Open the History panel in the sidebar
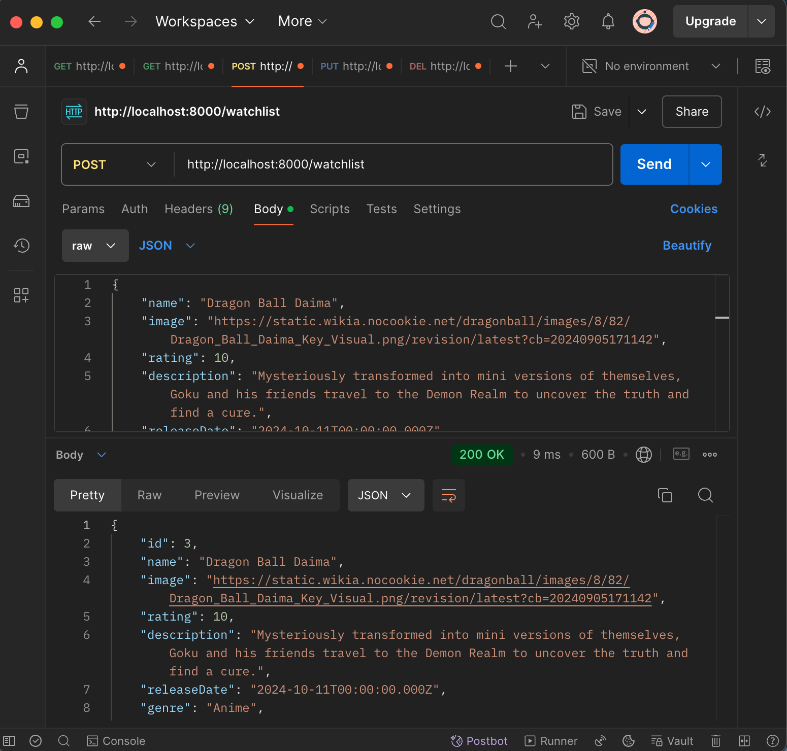Viewport: 787px width, 751px height. [x=21, y=246]
